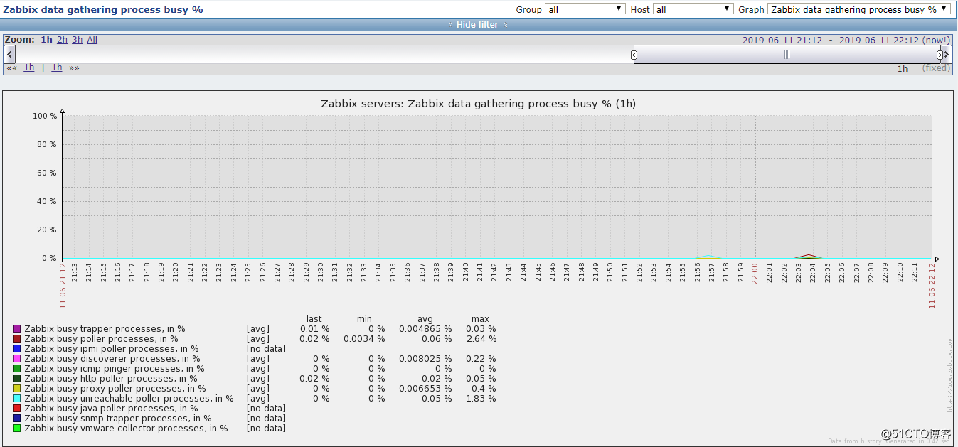Click the right scroll arrow of timeline bar
Image resolution: width=958 pixels, height=447 pixels.
[945, 55]
